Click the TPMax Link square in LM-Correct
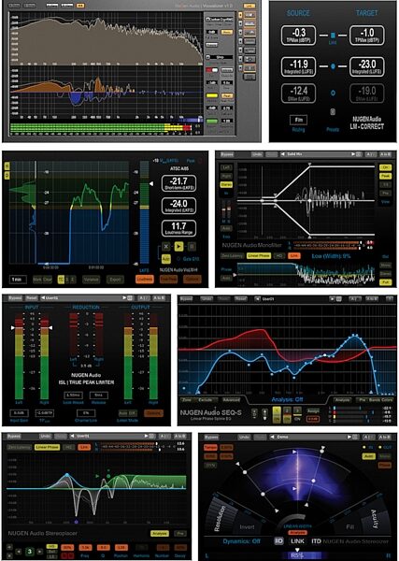This screenshot has width=399, height=561. [333, 36]
